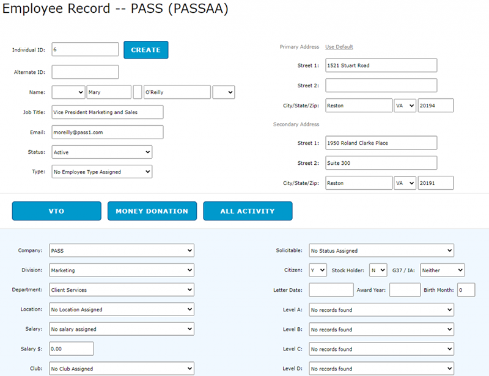Open the Company dropdown
489x376 pixels.
[x=122, y=250]
